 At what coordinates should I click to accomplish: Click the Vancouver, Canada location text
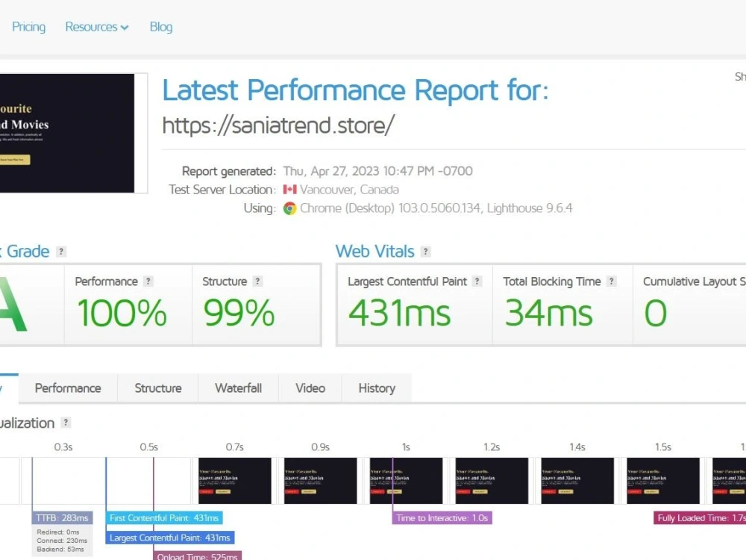click(x=349, y=190)
